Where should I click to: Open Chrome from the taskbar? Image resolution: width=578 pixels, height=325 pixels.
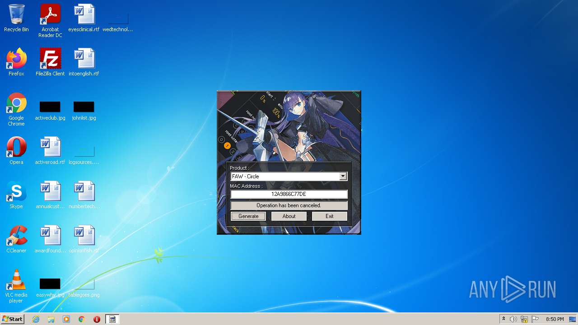click(x=82, y=319)
